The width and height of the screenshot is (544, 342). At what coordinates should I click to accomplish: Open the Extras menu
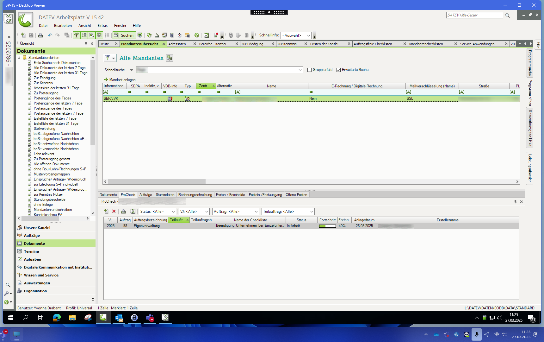click(x=102, y=26)
